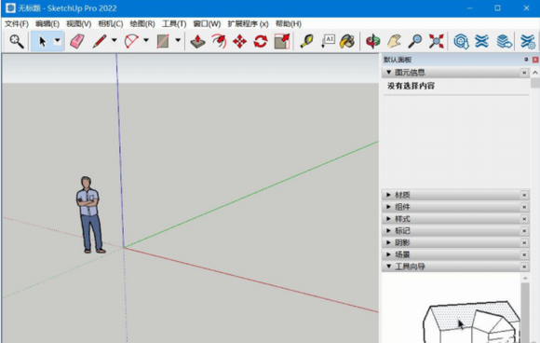This screenshot has height=343, width=540.
Task: Click the standing man figure in viewport
Action: (x=90, y=214)
